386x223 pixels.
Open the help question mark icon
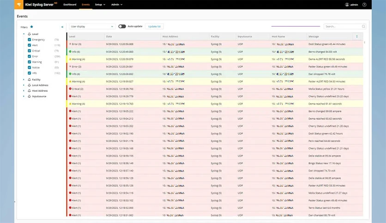(364, 5)
